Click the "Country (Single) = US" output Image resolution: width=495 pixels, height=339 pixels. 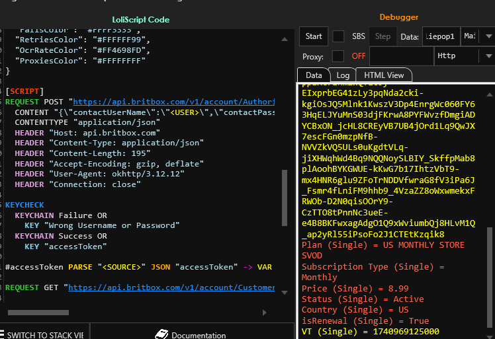coord(355,310)
